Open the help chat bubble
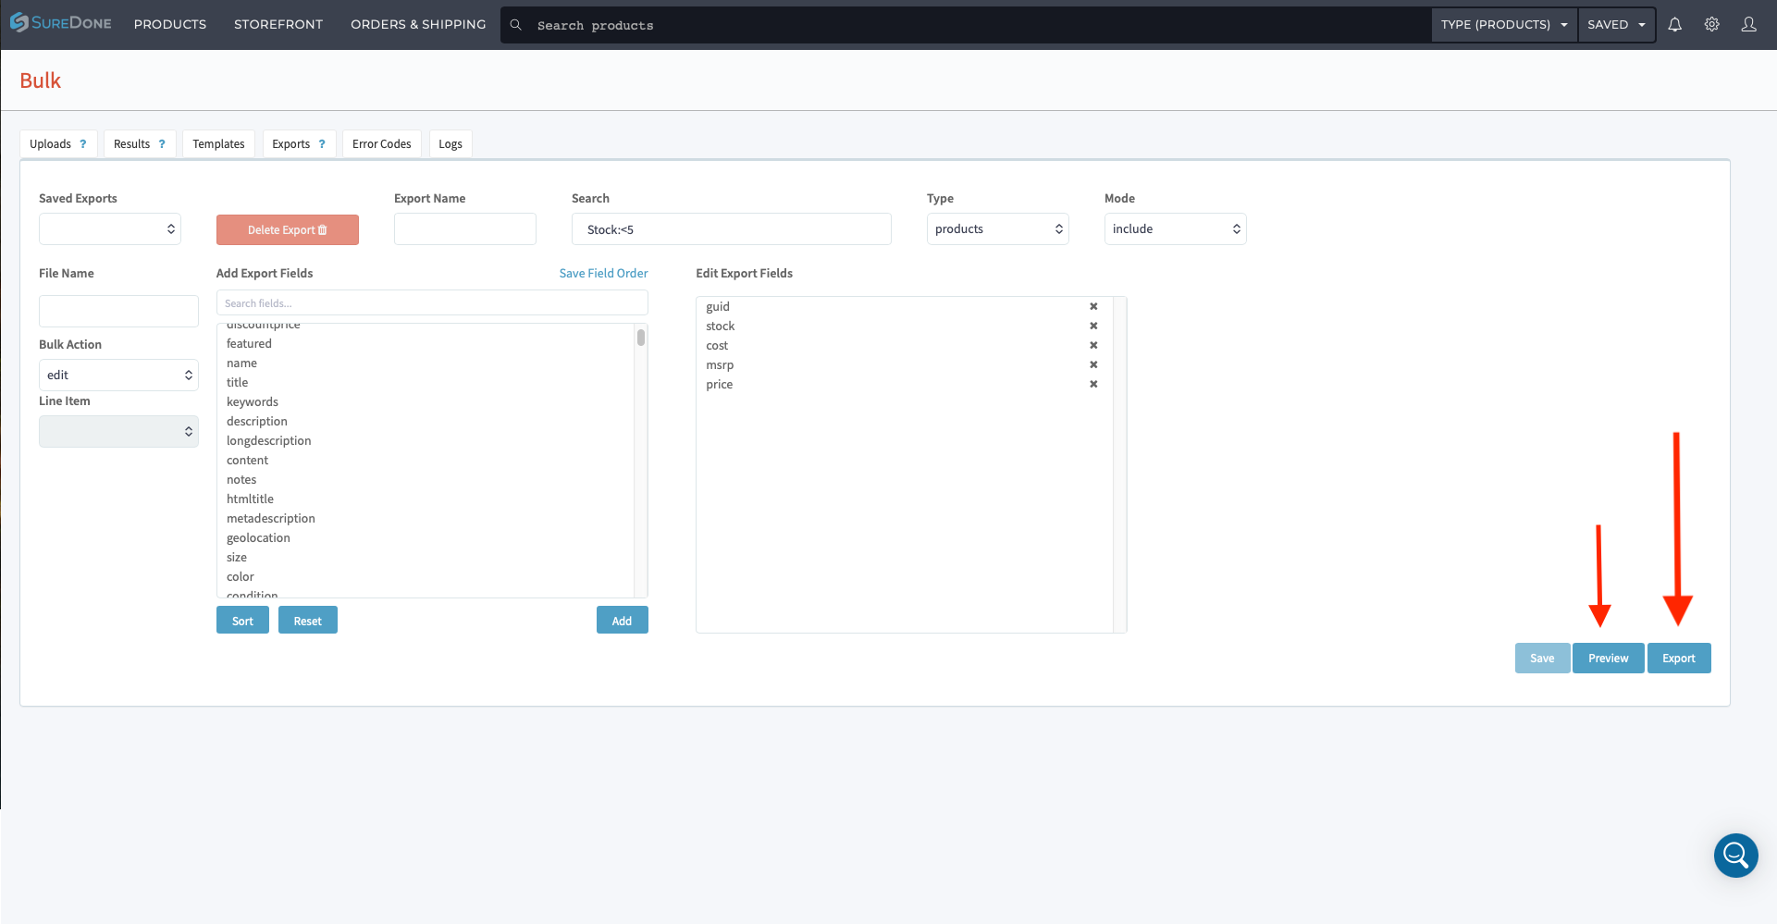This screenshot has height=924, width=1777. (x=1735, y=856)
